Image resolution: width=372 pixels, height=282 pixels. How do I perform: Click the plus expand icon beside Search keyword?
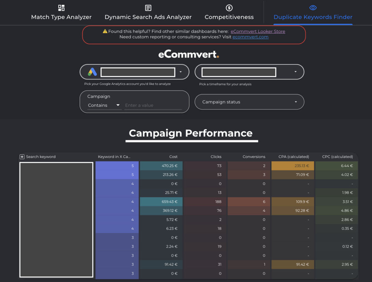tap(22, 157)
